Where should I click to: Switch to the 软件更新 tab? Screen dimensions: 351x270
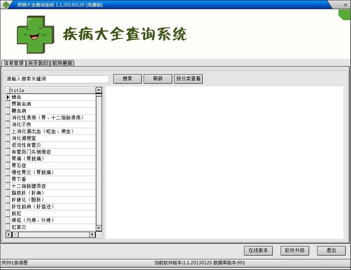pos(62,63)
